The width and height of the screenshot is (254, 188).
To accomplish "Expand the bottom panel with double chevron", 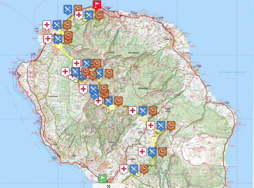I will (x=108, y=186).
